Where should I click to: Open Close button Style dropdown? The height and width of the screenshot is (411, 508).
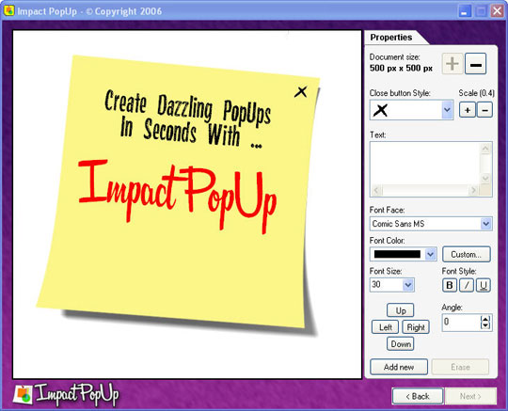tap(447, 110)
